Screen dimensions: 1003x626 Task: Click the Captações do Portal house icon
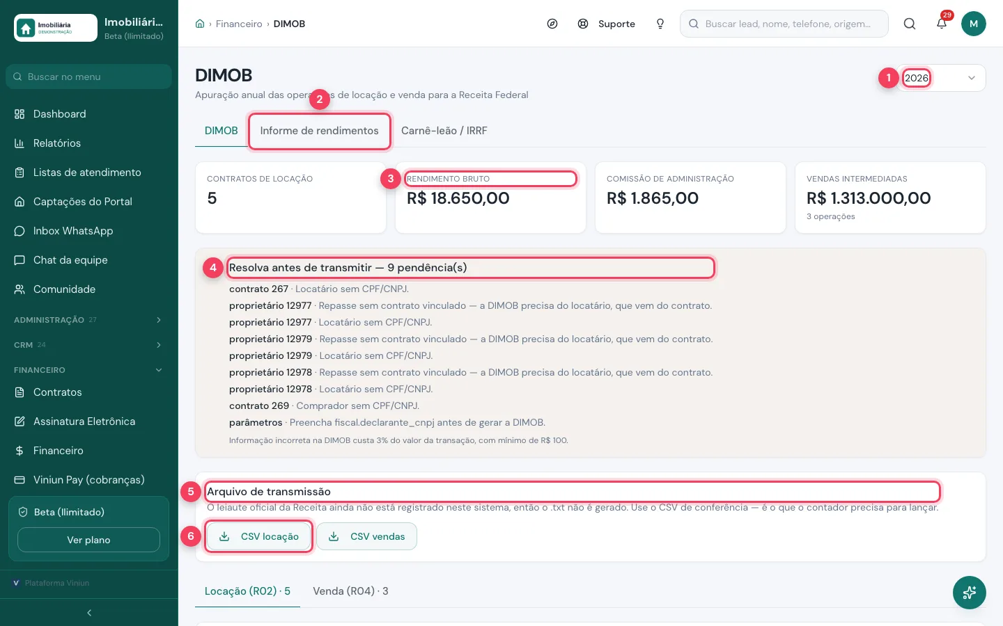(20, 202)
